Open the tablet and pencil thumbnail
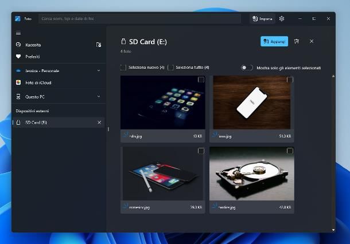The height and width of the screenshot is (244, 350). (x=163, y=174)
